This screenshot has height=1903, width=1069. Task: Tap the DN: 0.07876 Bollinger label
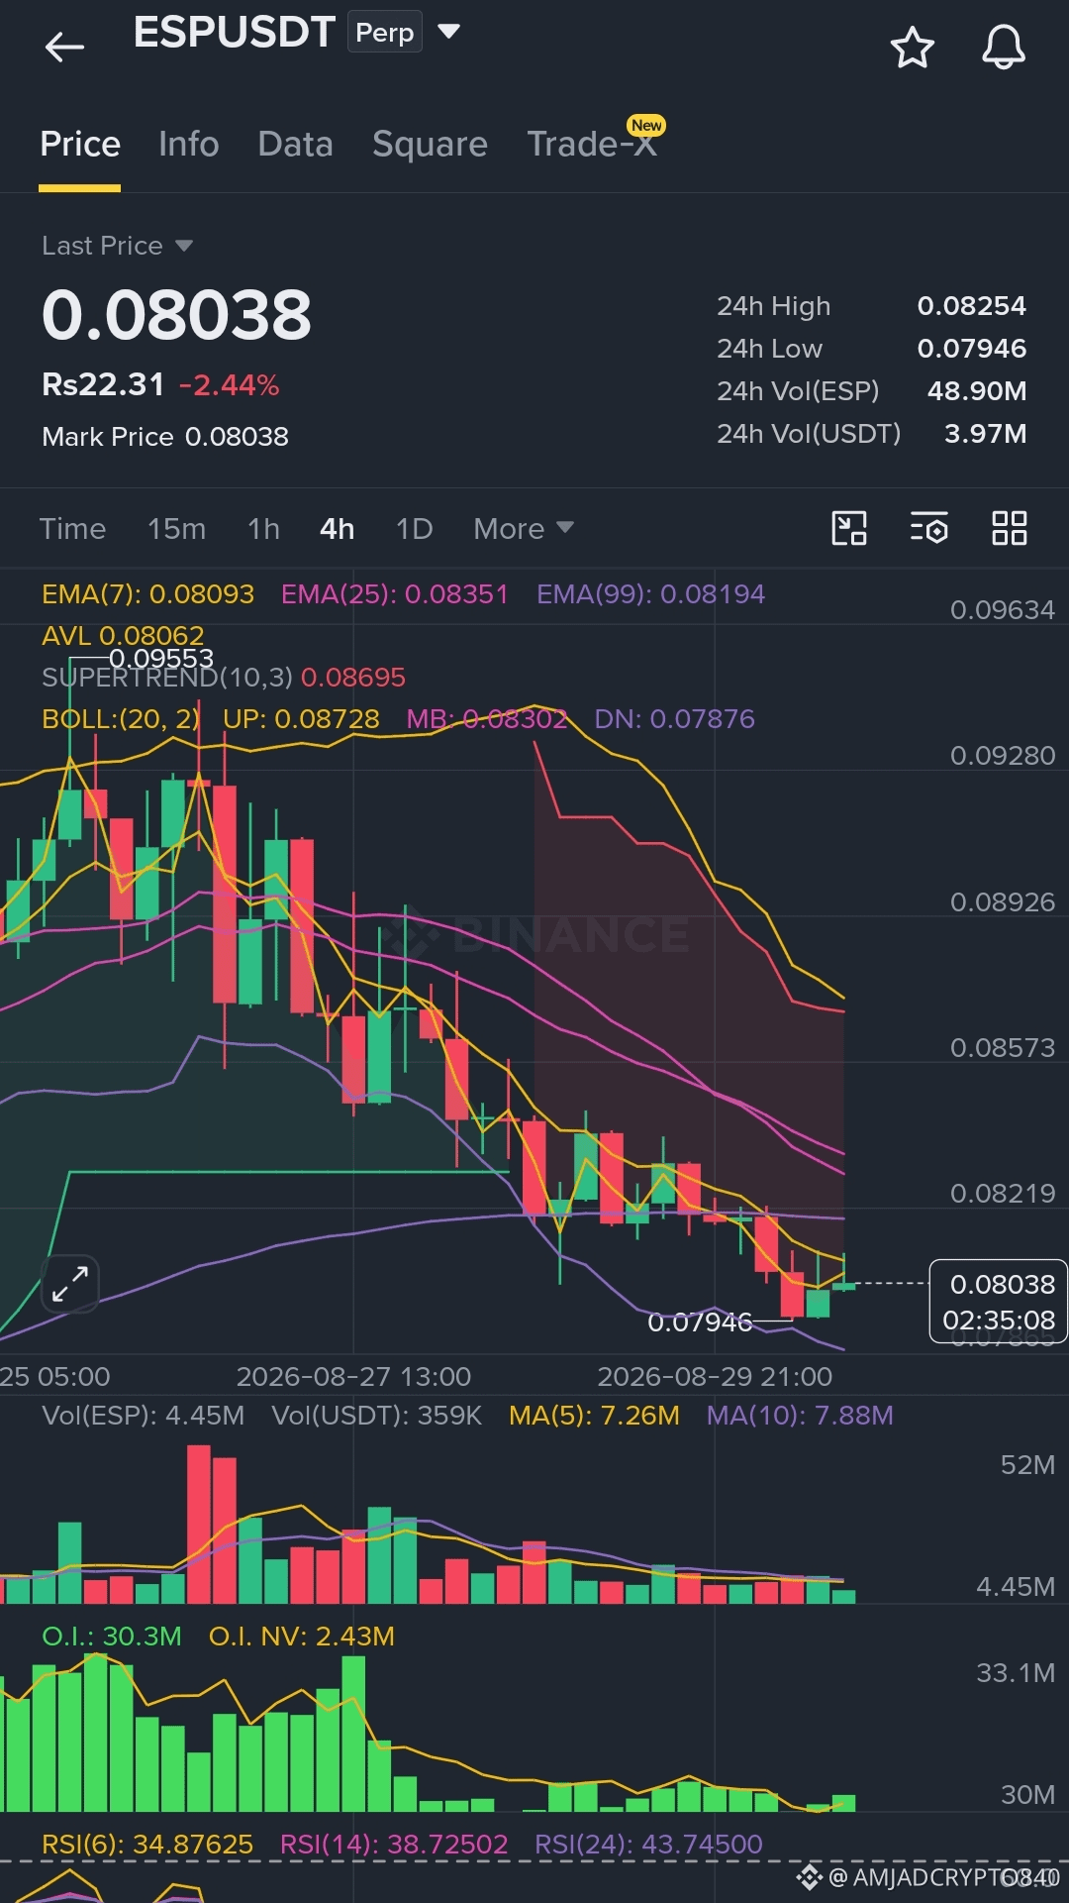coord(674,719)
